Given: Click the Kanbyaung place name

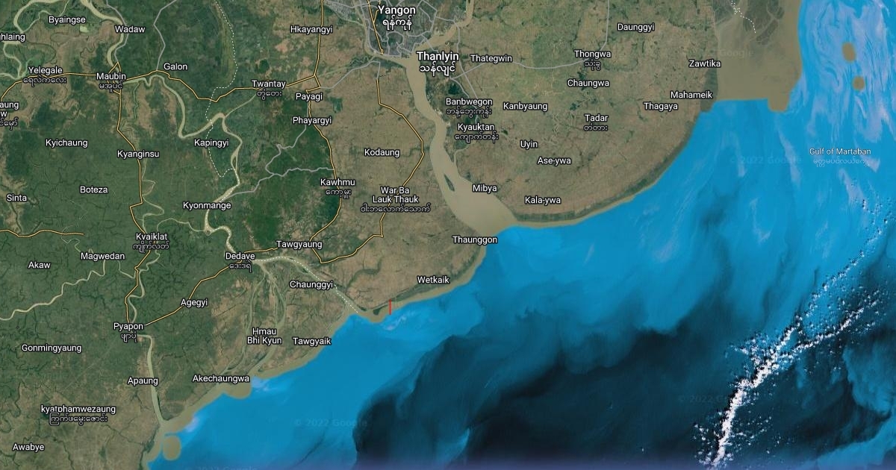Looking at the screenshot, I should 525,106.
